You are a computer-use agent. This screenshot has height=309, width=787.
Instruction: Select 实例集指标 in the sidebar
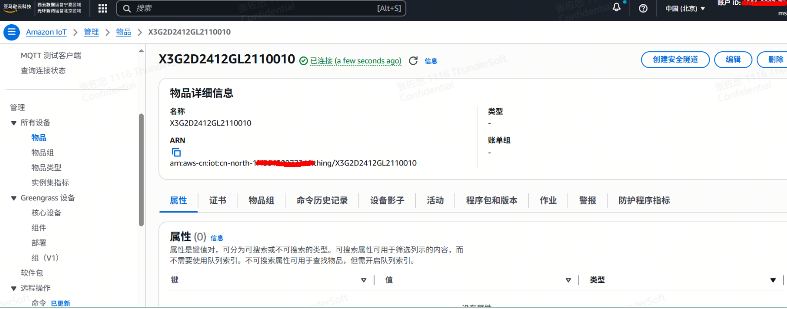[50, 183]
